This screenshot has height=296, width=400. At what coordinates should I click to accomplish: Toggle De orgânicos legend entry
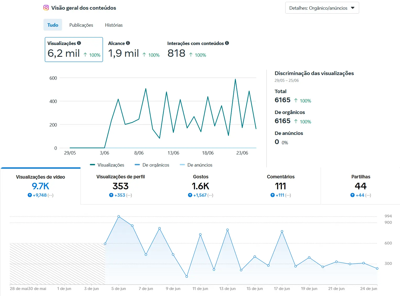coord(152,165)
